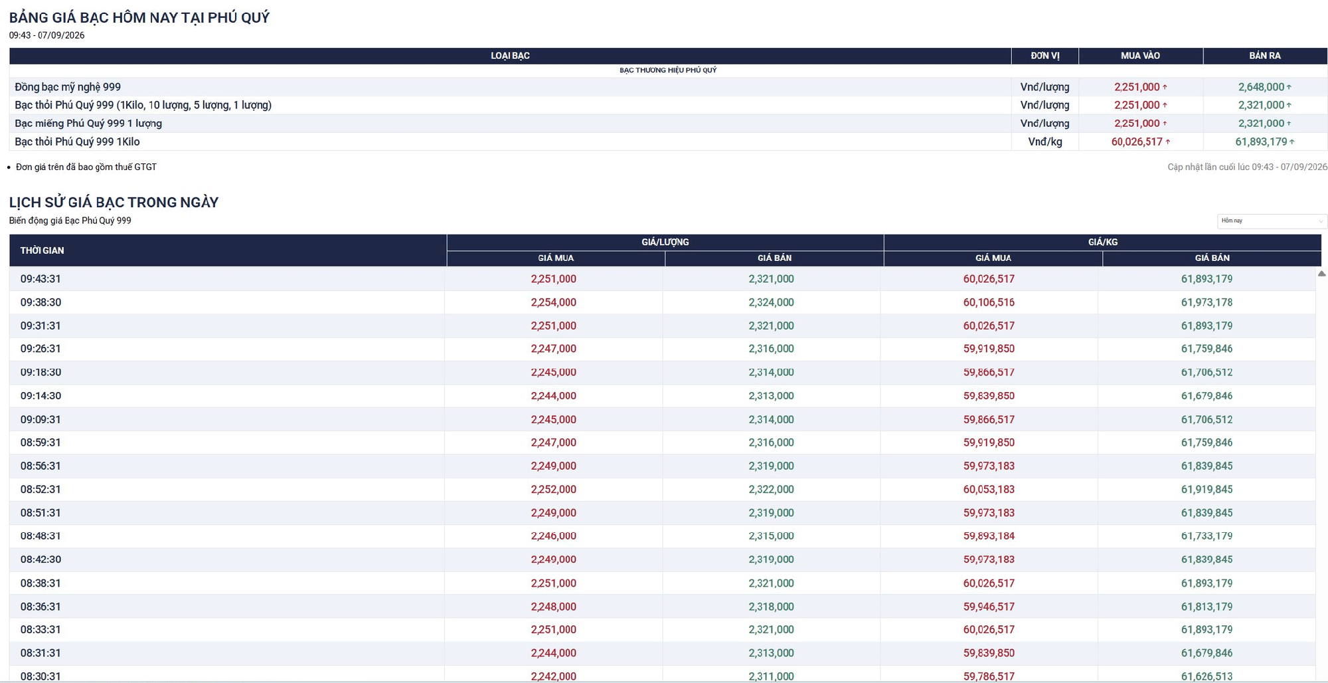This screenshot has width=1328, height=683.
Task: Click the "ĐƠN VỊ" column header
Action: tap(1045, 56)
